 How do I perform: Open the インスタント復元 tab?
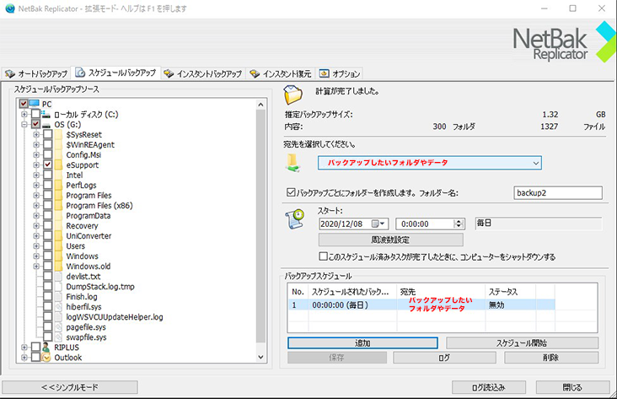[x=281, y=73]
